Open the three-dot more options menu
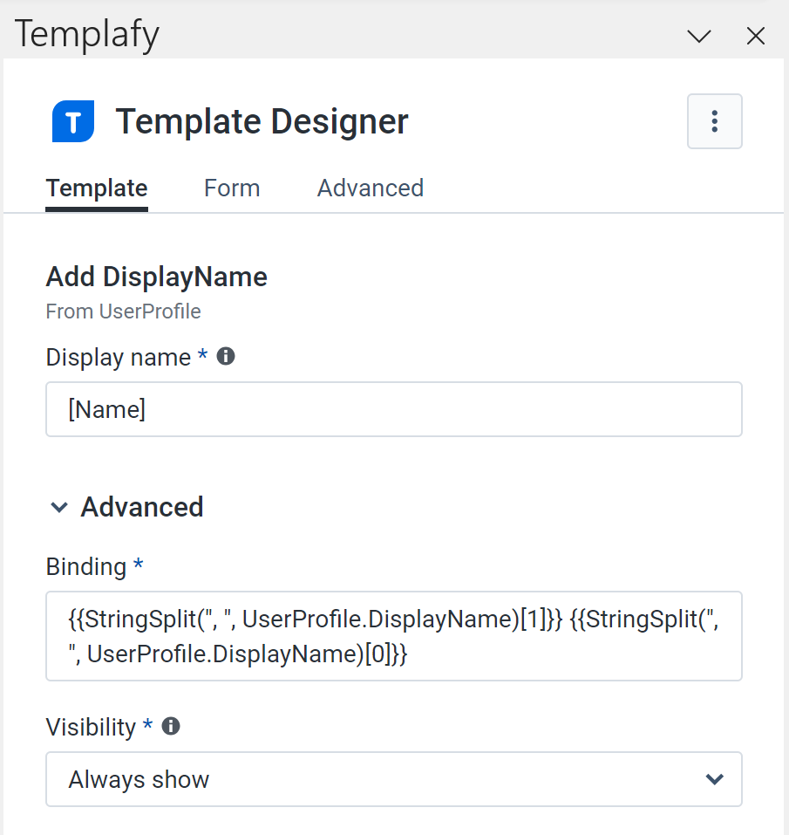This screenshot has width=789, height=835. 714,121
